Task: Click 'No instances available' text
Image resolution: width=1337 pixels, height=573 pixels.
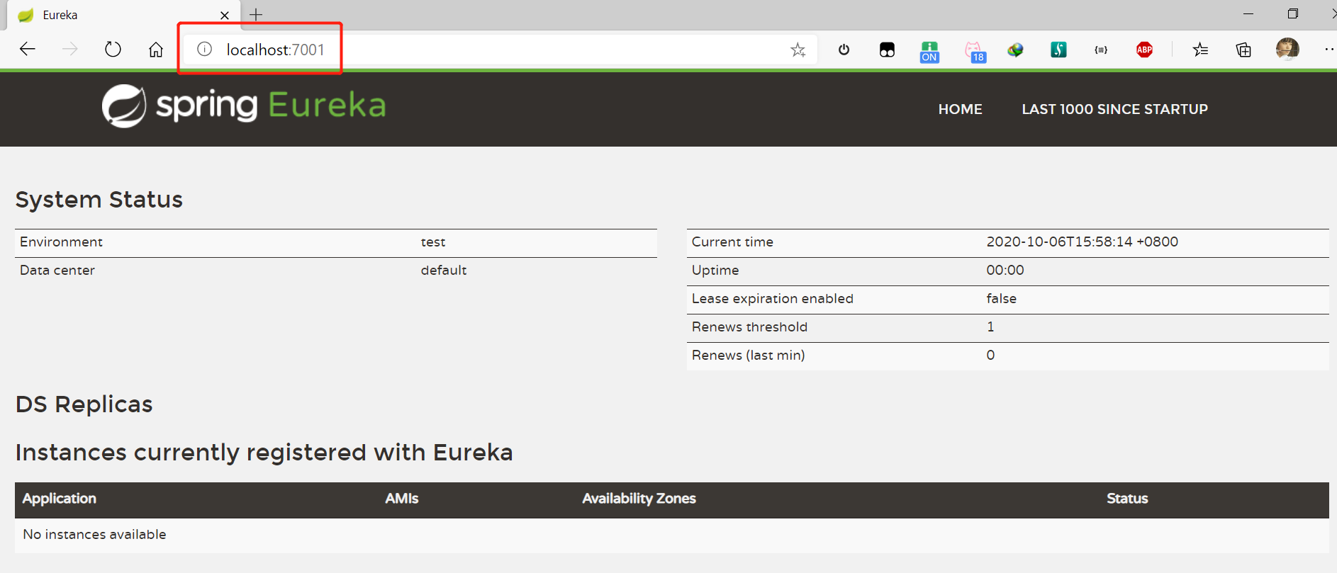Action: point(94,534)
